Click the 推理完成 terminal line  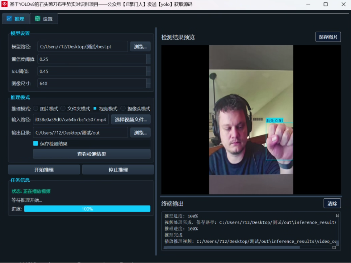pyautogui.click(x=174, y=235)
